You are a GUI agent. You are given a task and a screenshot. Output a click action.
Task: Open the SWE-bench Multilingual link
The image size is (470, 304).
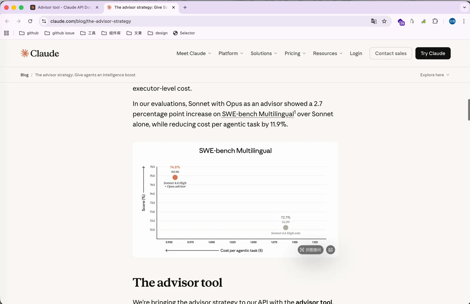click(258, 114)
